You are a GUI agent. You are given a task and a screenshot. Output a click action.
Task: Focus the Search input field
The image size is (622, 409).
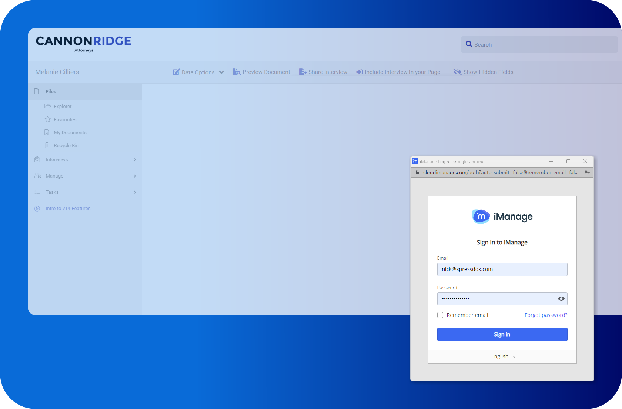(539, 44)
